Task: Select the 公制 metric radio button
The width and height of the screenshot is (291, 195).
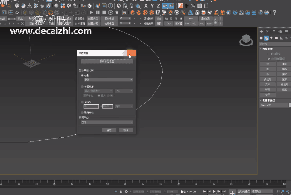Action: coord(82,75)
